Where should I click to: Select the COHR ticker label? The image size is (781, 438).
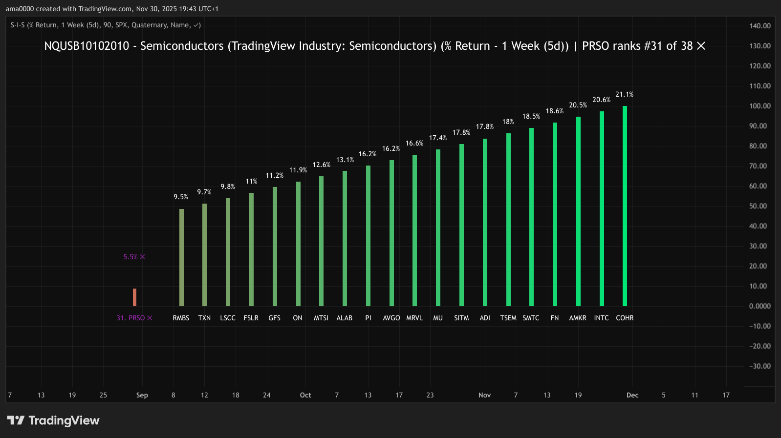(x=625, y=318)
